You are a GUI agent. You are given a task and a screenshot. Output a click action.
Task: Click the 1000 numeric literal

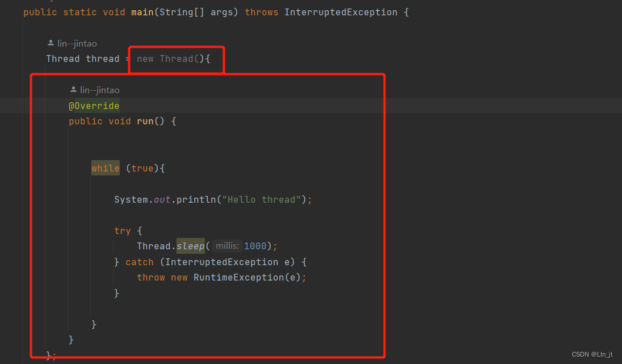tap(255, 246)
